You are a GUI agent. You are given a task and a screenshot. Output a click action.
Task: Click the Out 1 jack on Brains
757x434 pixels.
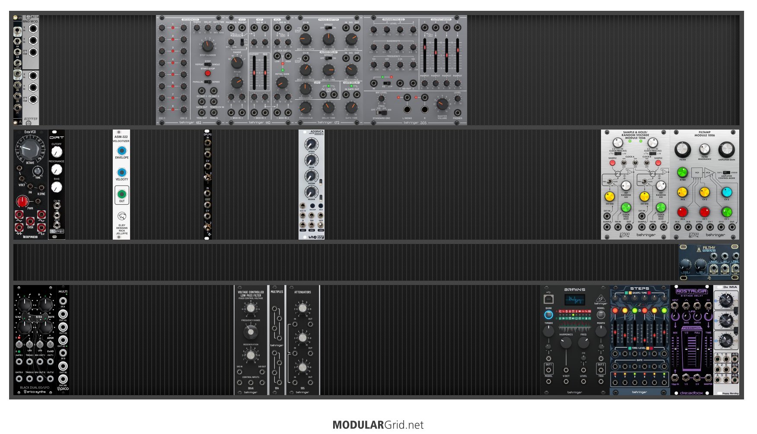click(x=549, y=370)
